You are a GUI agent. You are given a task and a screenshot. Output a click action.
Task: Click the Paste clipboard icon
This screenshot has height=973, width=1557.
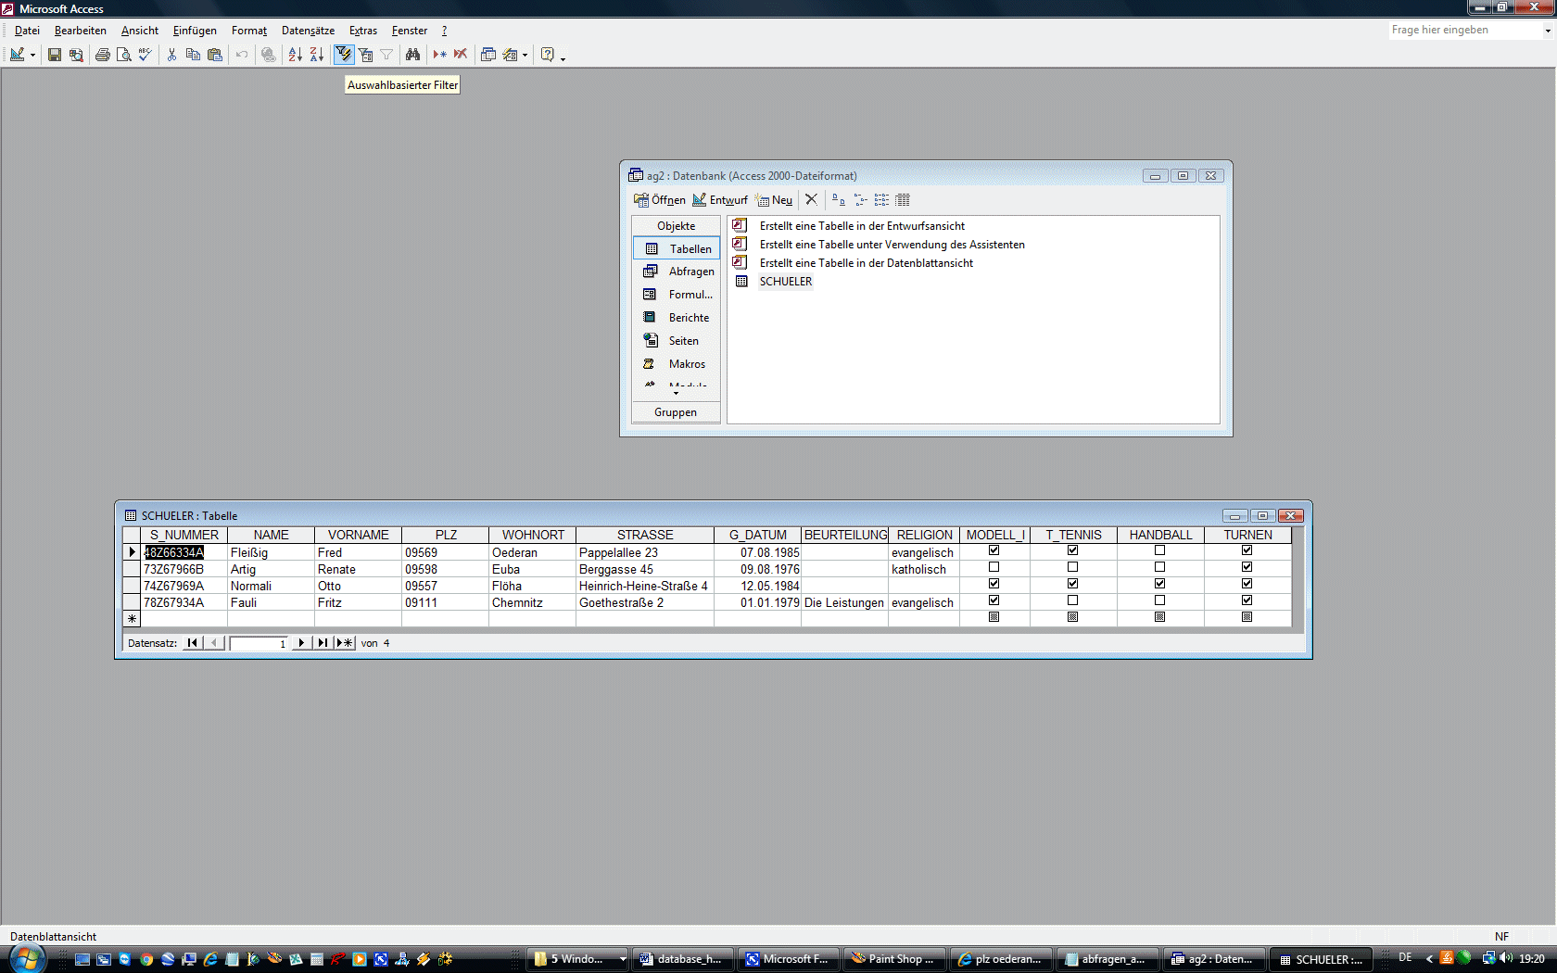tap(215, 55)
